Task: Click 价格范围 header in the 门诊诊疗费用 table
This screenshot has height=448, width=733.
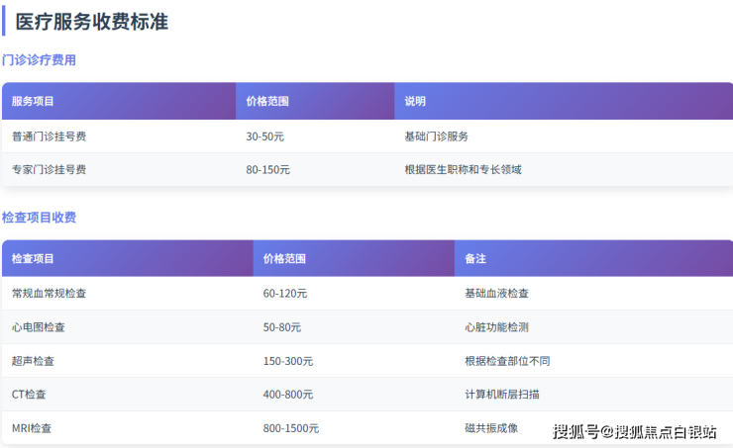Action: [267, 101]
